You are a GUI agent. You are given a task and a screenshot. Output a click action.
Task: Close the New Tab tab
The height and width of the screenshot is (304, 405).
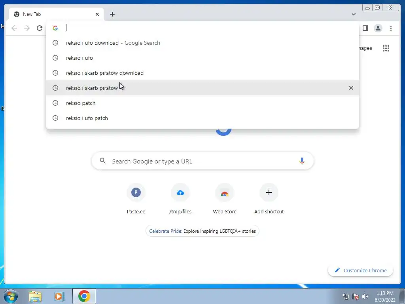click(97, 14)
